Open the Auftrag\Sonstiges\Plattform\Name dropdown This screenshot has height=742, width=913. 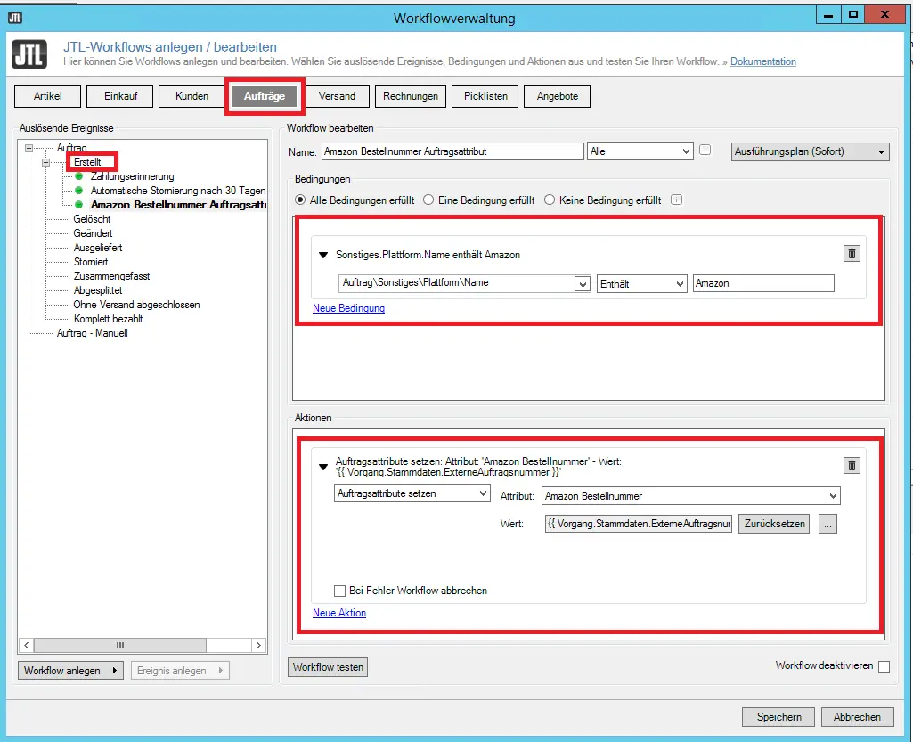[583, 283]
